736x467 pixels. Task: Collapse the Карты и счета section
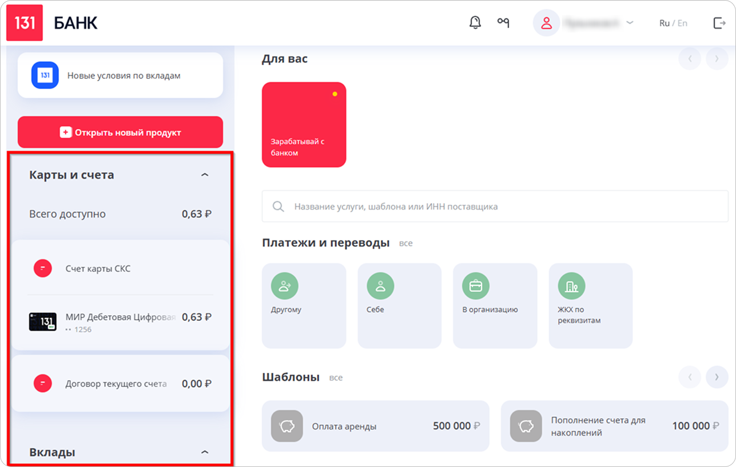205,175
